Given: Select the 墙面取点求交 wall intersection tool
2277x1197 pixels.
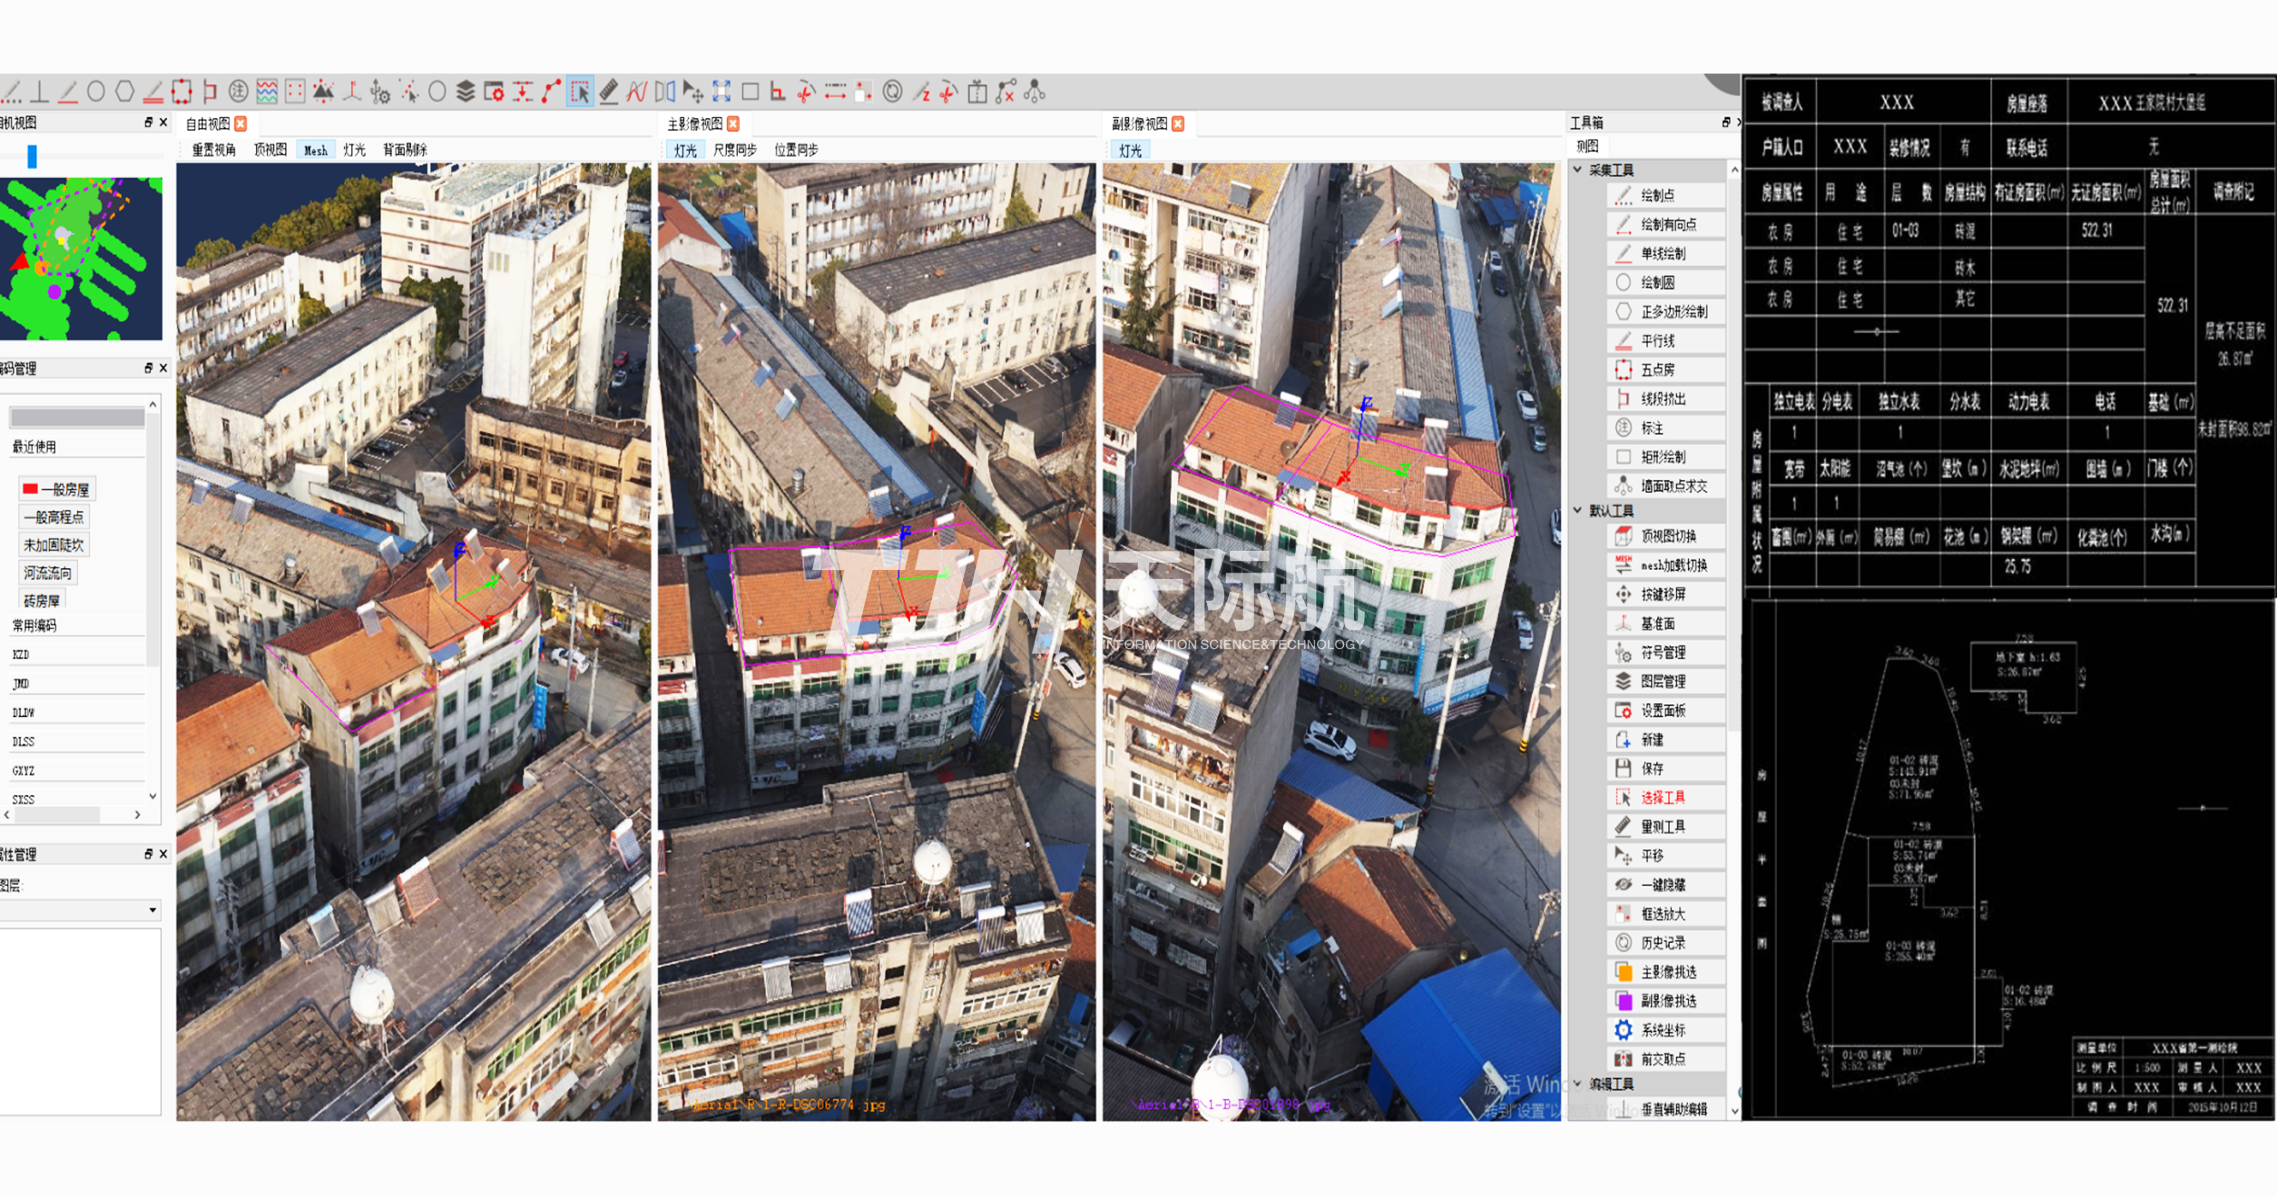Looking at the screenshot, I should 1673,486.
